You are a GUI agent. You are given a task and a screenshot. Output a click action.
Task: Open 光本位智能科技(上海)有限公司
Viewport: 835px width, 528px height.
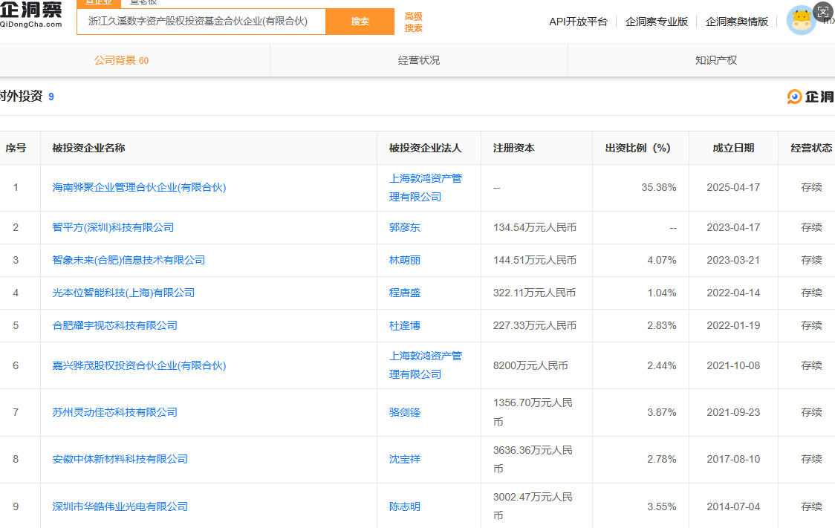[x=123, y=293]
